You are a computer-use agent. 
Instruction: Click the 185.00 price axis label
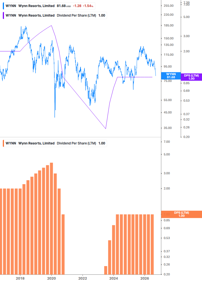click(x=168, y=25)
